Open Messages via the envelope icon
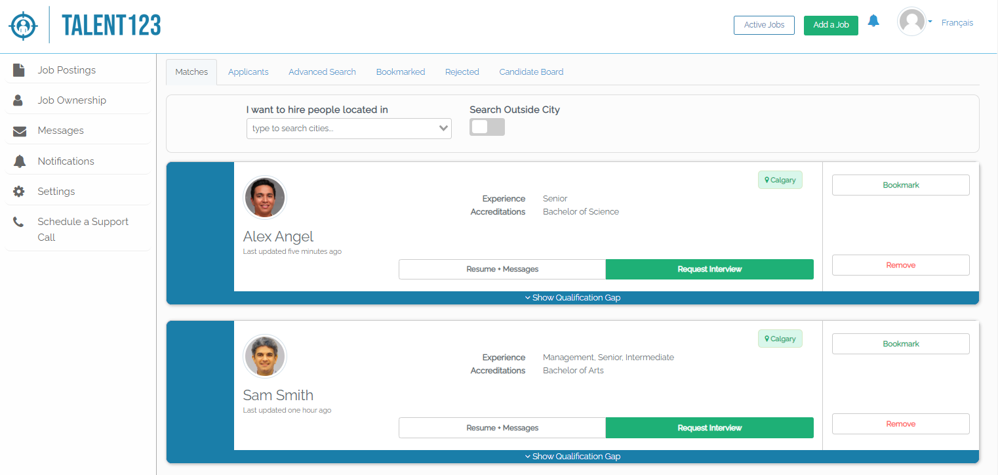The height and width of the screenshot is (475, 998). point(18,130)
